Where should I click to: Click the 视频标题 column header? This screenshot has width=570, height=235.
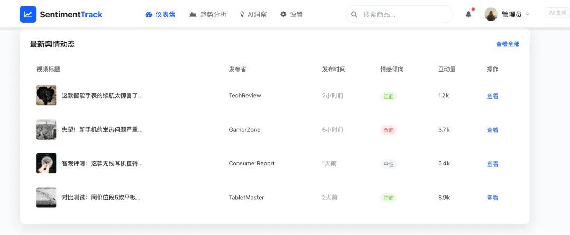click(x=49, y=69)
